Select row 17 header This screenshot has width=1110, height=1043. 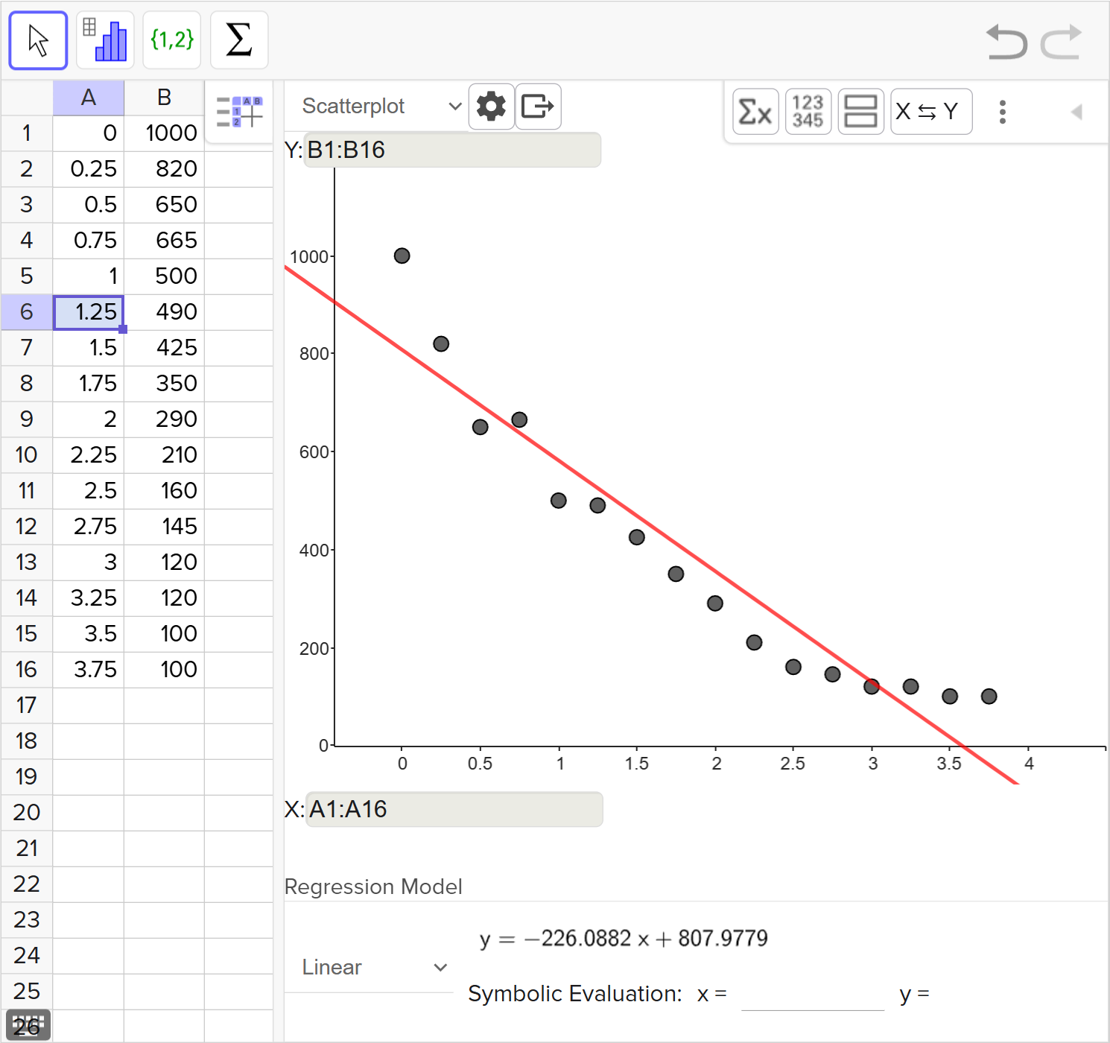pyautogui.click(x=27, y=706)
